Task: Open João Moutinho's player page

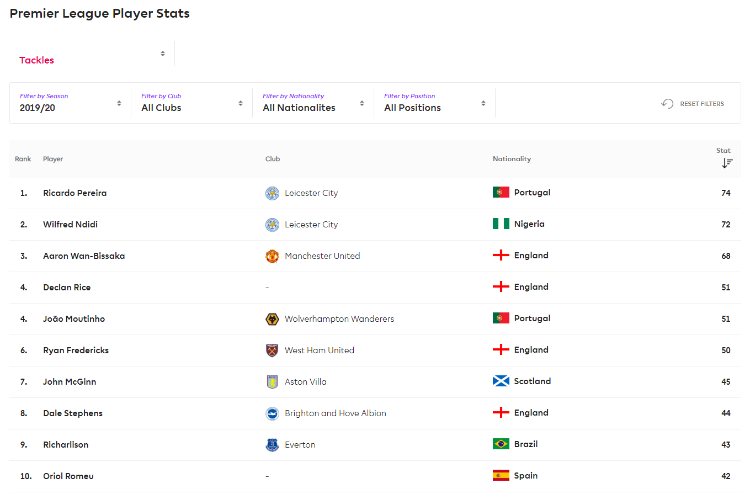Action: 74,319
